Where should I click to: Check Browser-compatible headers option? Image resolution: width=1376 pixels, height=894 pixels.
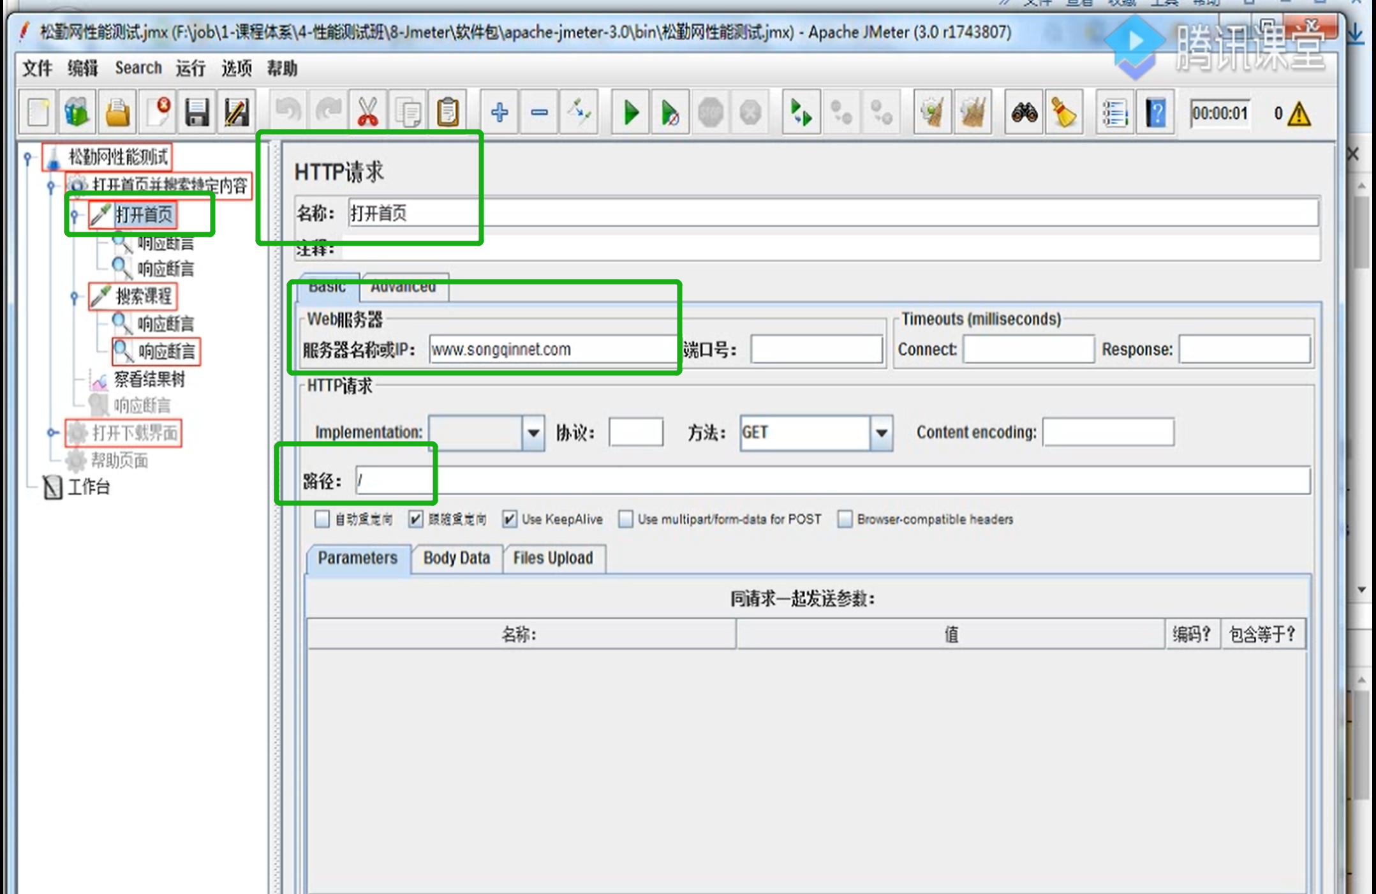tap(845, 519)
